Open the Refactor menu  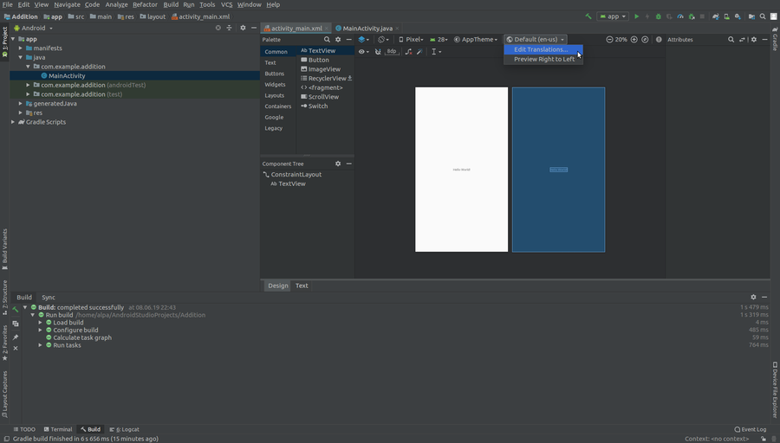click(x=145, y=4)
